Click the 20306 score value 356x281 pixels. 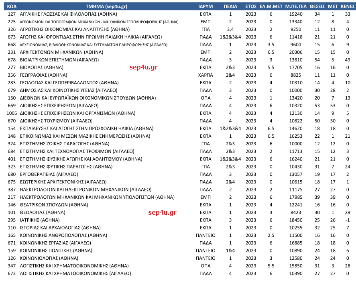pyautogui.click(x=296, y=52)
